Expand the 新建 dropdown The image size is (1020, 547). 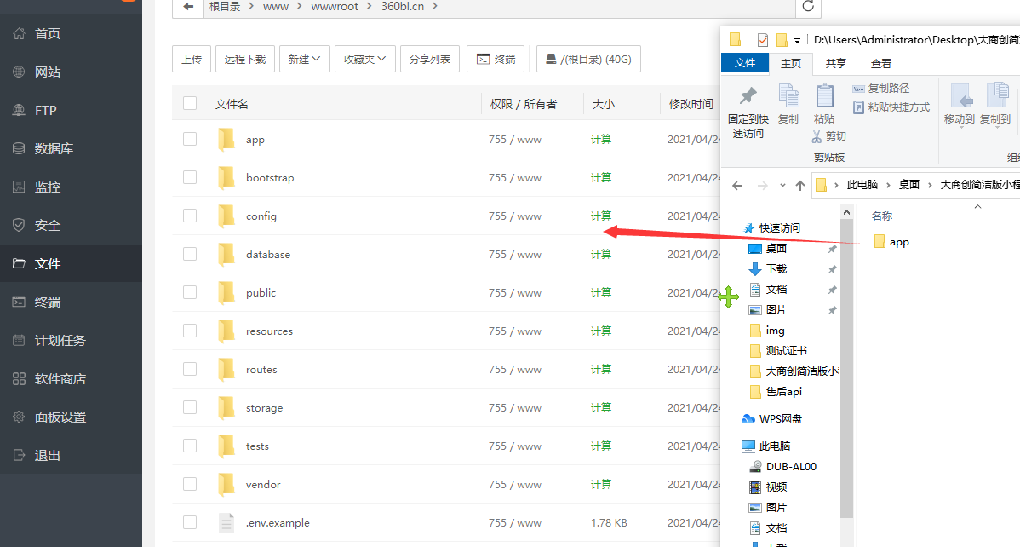[304, 60]
